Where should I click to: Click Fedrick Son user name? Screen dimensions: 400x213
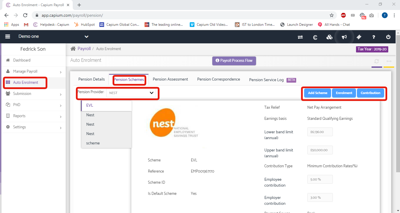pos(33,49)
